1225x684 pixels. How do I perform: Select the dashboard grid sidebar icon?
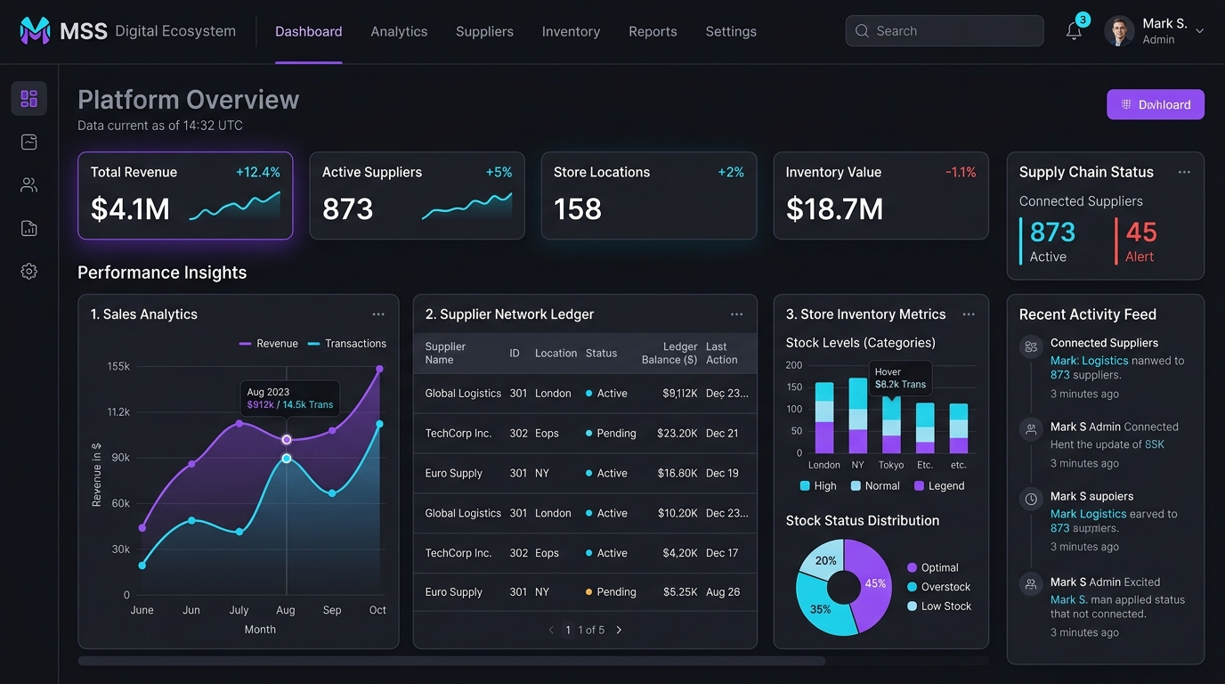click(29, 98)
